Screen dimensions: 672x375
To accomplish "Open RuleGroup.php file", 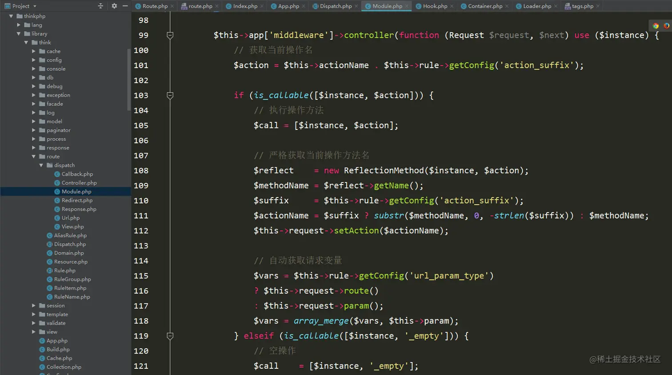I will (72, 279).
